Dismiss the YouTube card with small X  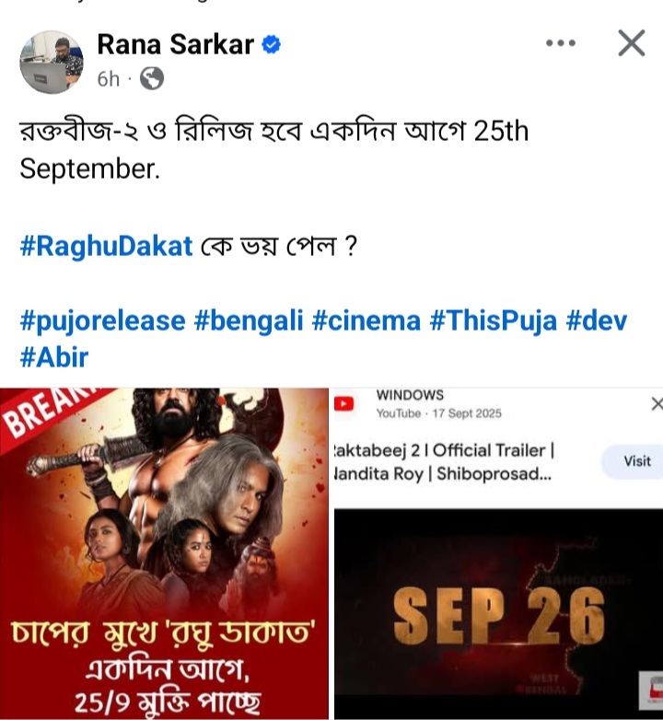click(657, 404)
